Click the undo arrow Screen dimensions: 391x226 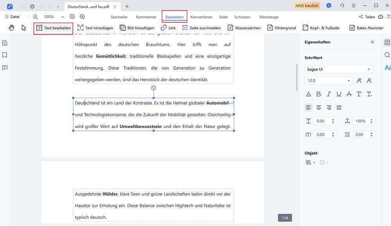click(x=41, y=7)
